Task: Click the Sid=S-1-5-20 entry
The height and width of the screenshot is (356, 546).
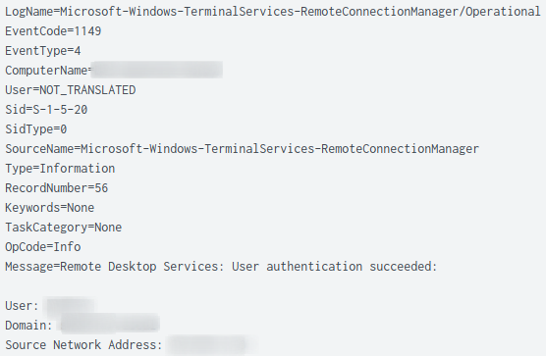Action: click(46, 110)
